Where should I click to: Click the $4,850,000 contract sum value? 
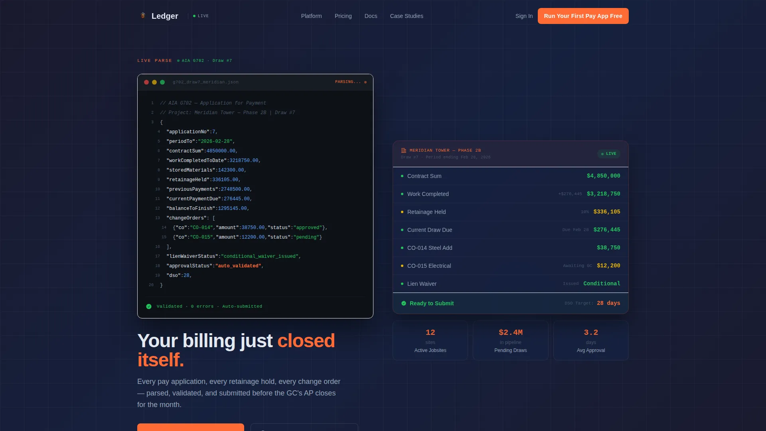[x=603, y=176]
